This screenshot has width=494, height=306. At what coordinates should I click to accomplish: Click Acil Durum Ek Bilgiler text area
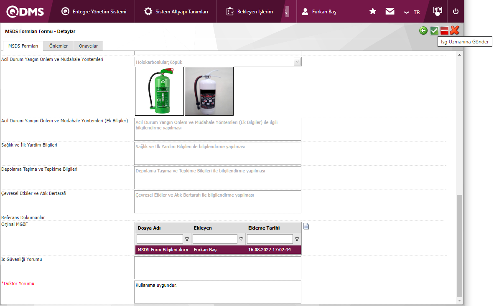coord(218,129)
